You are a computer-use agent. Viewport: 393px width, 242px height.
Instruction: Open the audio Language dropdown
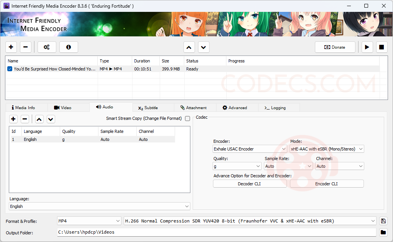coord(100,206)
